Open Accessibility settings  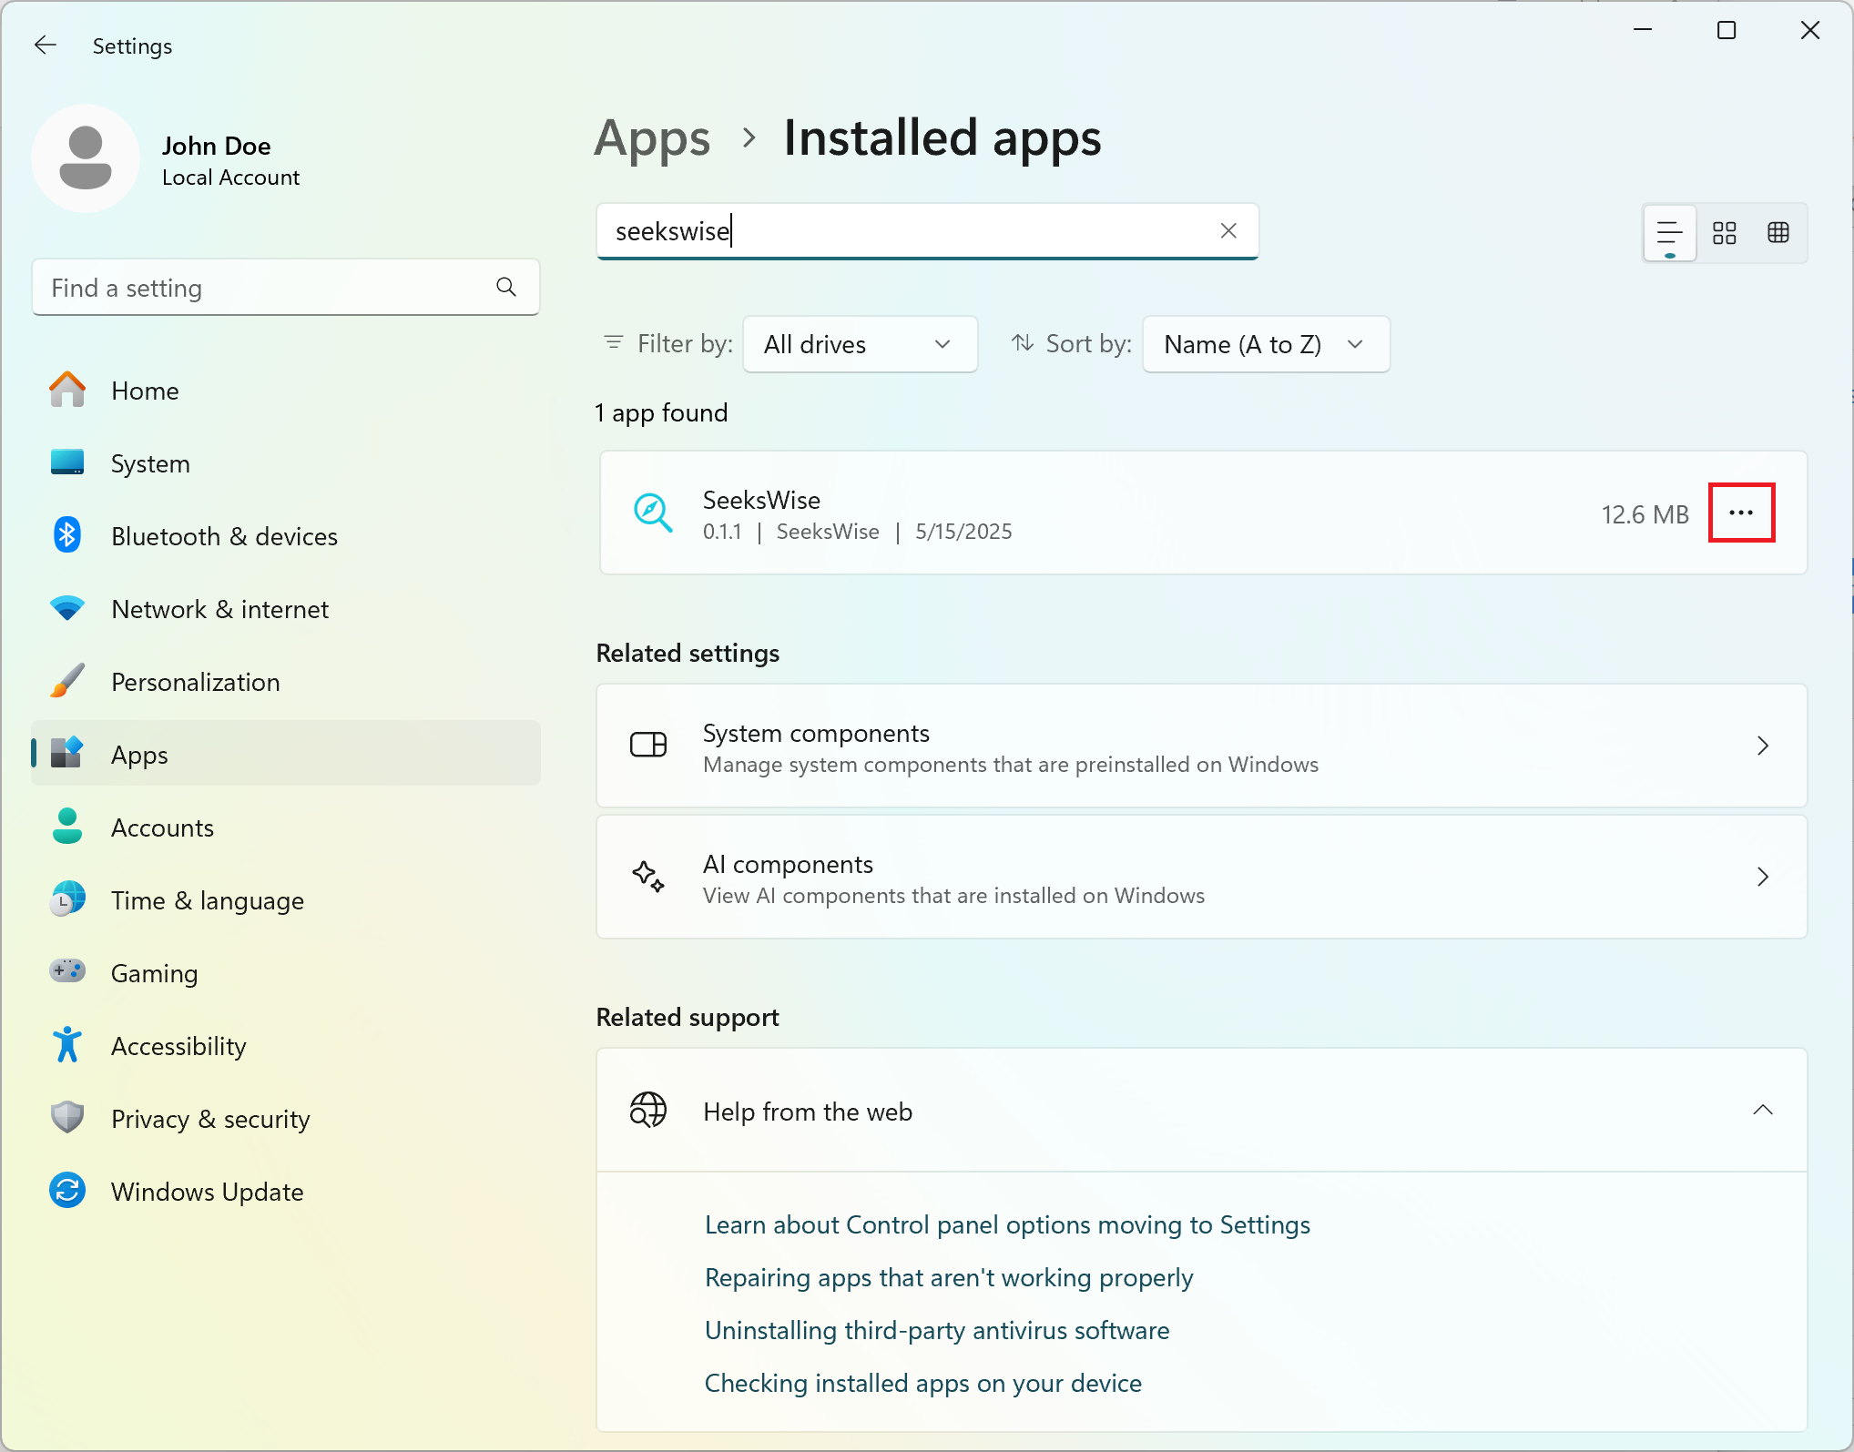(x=286, y=1046)
